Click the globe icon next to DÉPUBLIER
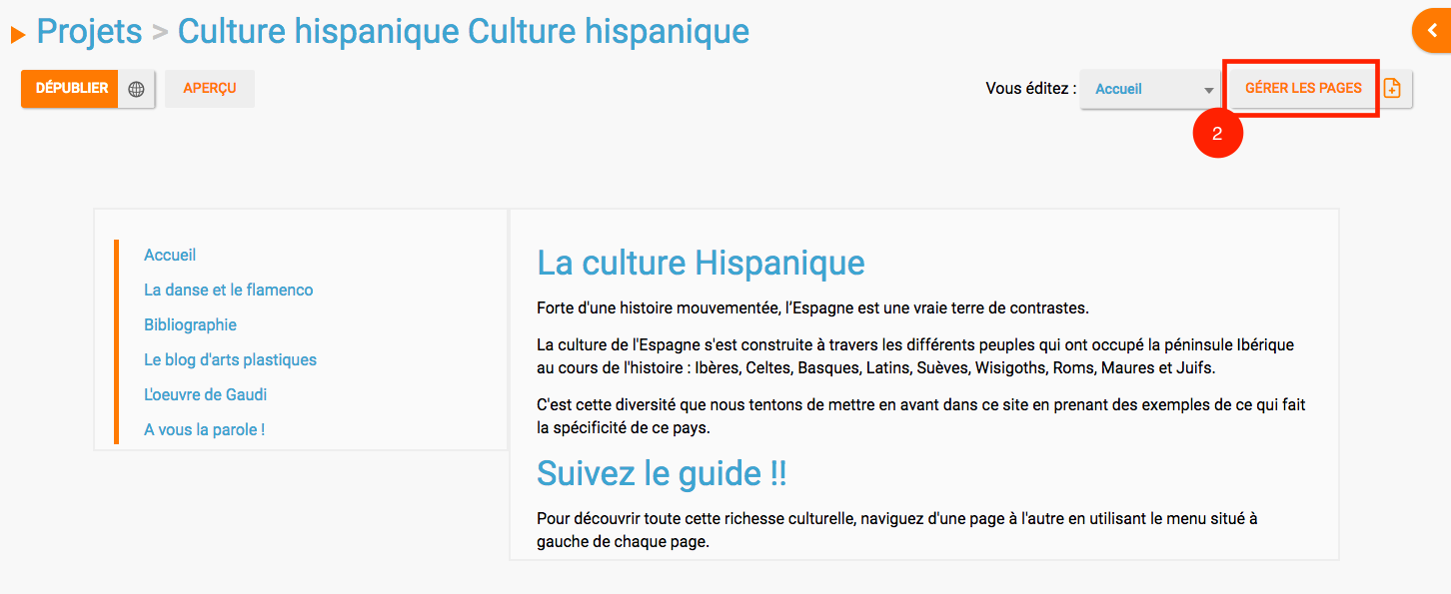The width and height of the screenshot is (1451, 594). tap(136, 89)
